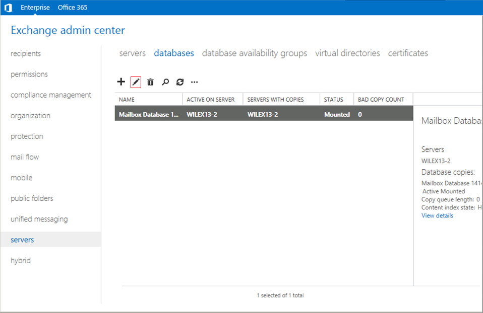
Task: Go to public folders section
Action: (32, 198)
